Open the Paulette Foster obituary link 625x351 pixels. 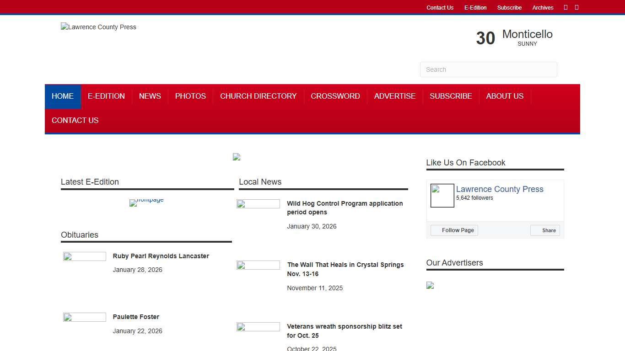(x=136, y=317)
